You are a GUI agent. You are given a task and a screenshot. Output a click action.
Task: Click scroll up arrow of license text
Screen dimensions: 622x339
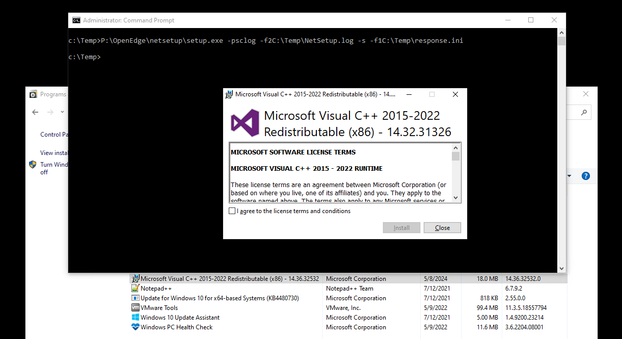(x=455, y=148)
